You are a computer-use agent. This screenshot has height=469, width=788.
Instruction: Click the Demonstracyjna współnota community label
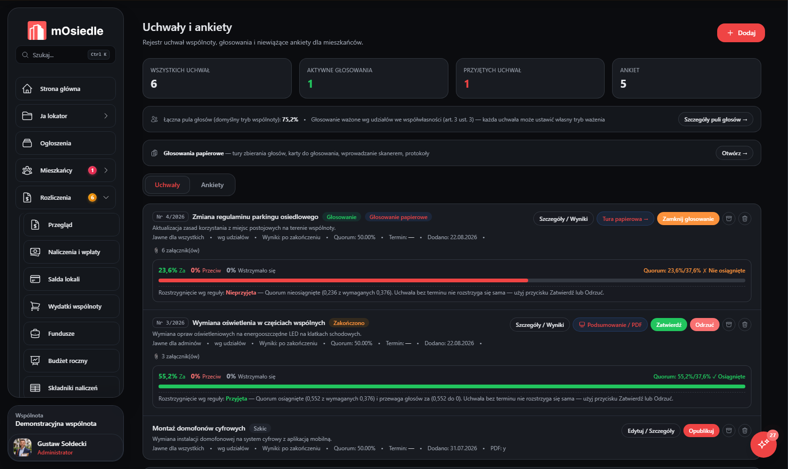tap(56, 424)
